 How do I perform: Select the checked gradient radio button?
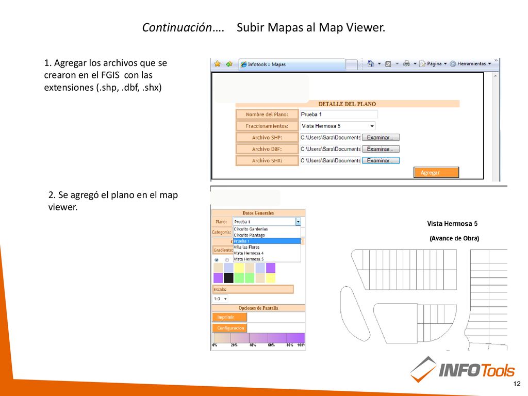(x=217, y=260)
